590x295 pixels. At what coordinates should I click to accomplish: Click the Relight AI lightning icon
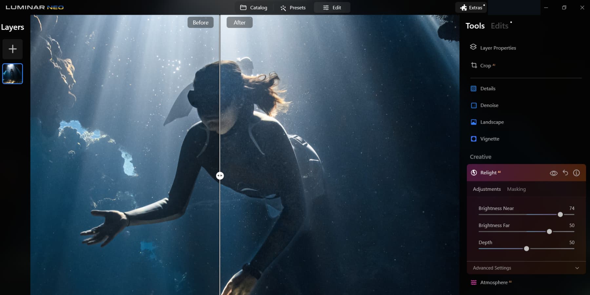(x=473, y=172)
